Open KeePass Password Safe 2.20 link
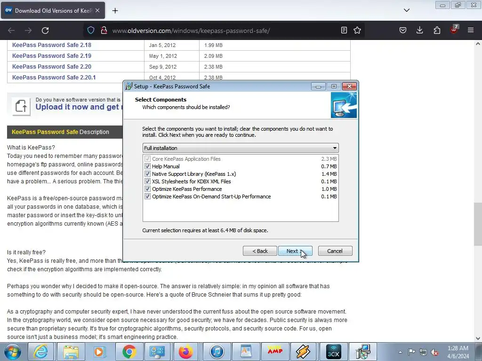 click(x=52, y=67)
